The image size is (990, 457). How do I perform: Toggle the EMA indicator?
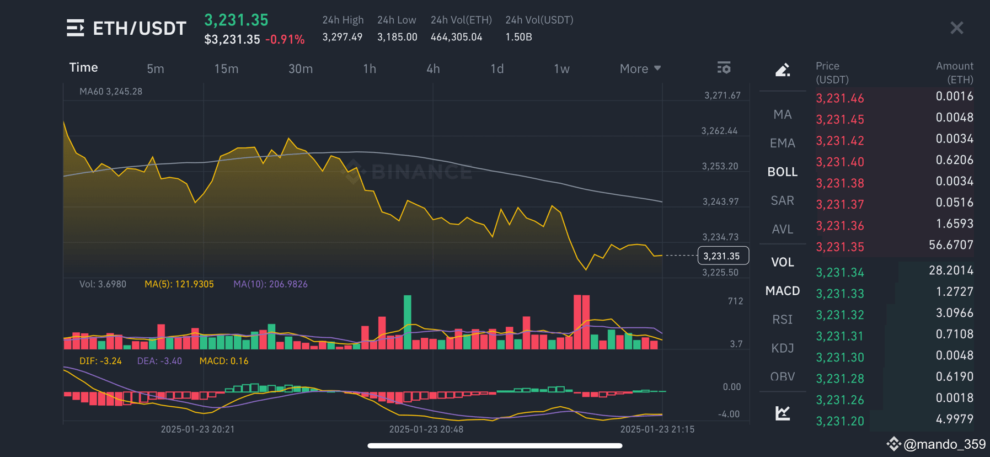(783, 143)
